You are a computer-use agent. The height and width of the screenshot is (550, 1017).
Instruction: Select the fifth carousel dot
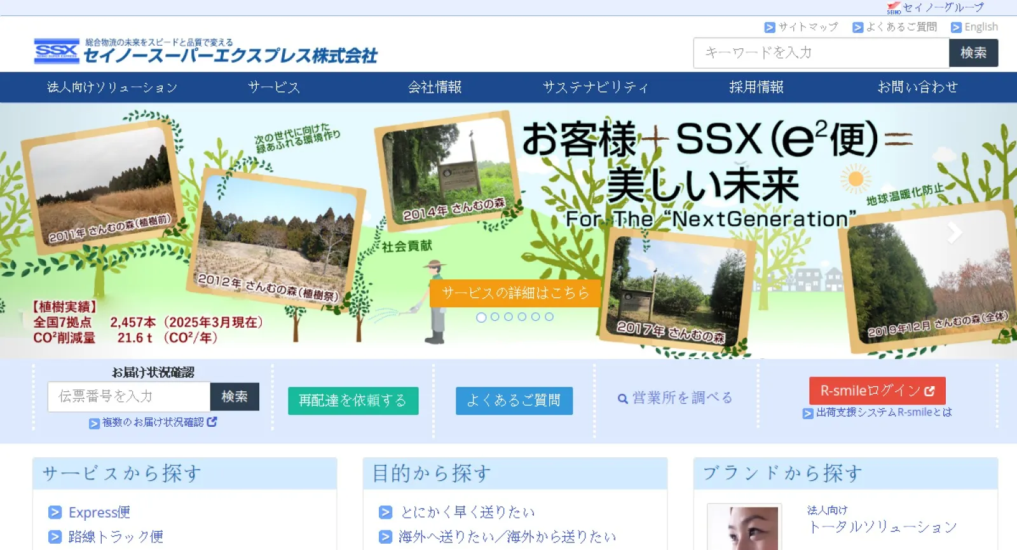click(535, 317)
